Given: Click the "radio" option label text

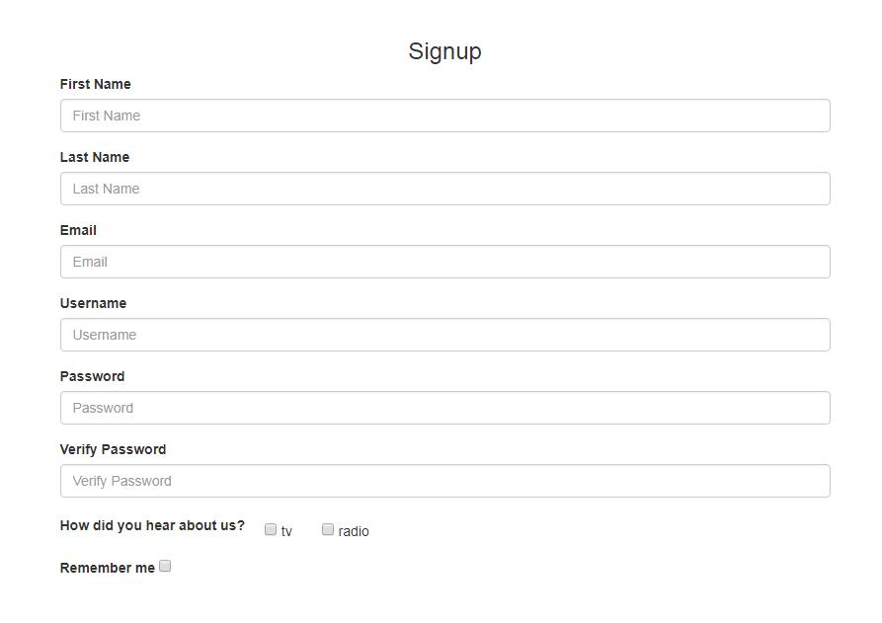Looking at the screenshot, I should click(354, 531).
